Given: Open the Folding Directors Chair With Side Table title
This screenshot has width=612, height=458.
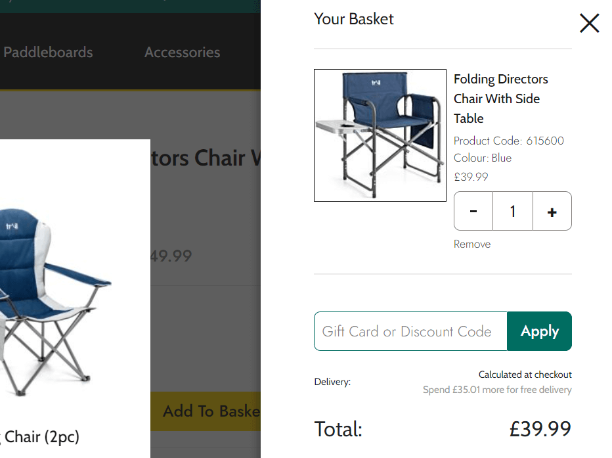Looking at the screenshot, I should [500, 99].
